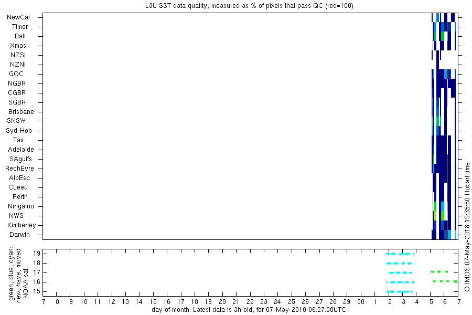The height and width of the screenshot is (315, 472).
Task: Click day 18 on the x-axis
Action: pos(195,302)
